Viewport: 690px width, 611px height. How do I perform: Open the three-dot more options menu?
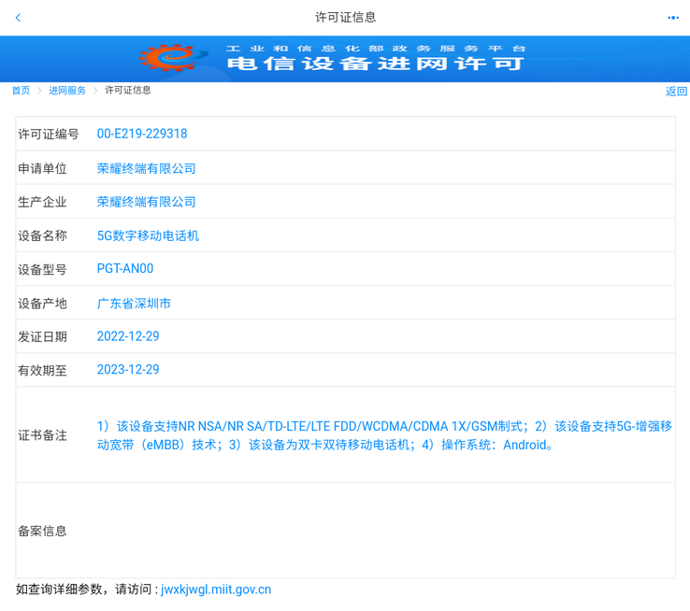672,18
